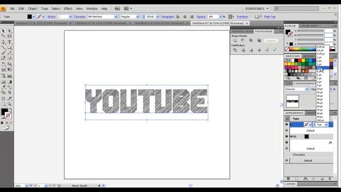Set Color mode icon under fill swatch
Image resolution: width=341 pixels, height=192 pixels.
(x=2, y=123)
